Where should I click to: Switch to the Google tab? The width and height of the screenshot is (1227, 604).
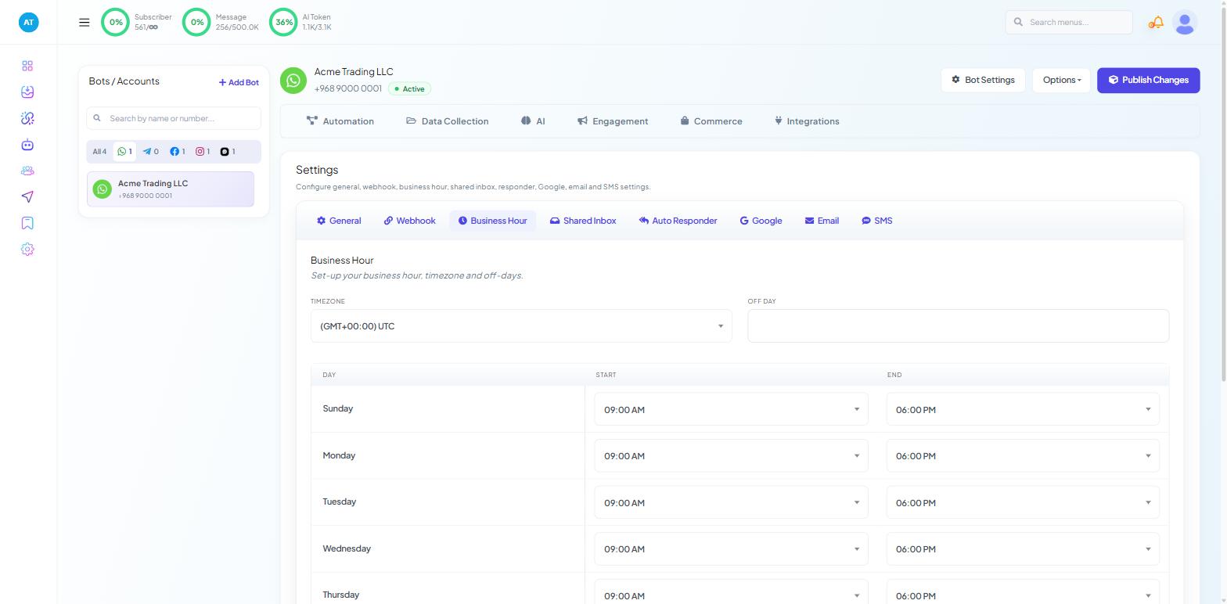(761, 221)
